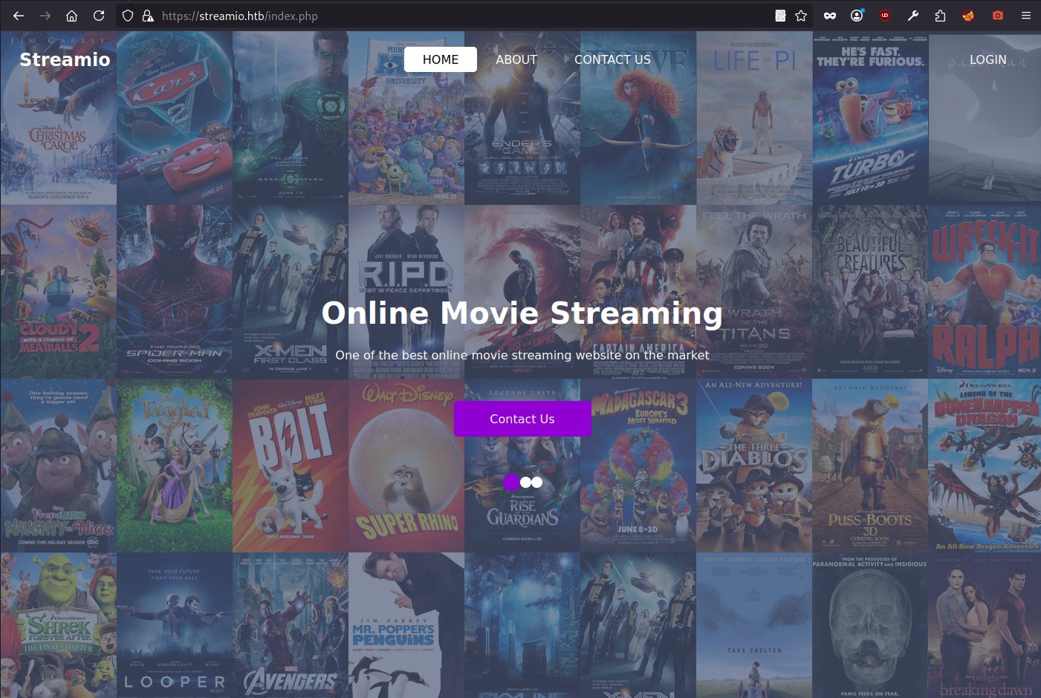Open the uBlock Origin extension icon
Screen dimensions: 1041x698
(884, 16)
